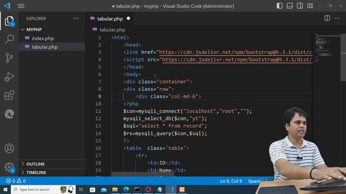Click the <td>ID</td> line
Viewport: 346px width, 194px height.
[164, 163]
